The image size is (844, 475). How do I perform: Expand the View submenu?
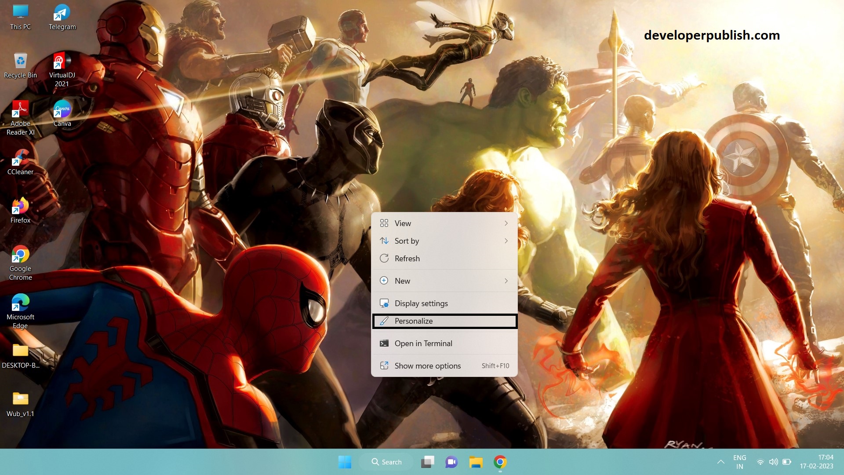tap(402, 223)
